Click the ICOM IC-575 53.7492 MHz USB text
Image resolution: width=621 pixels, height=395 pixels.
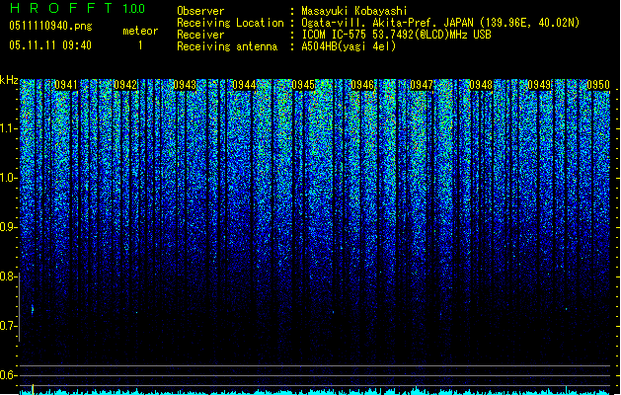click(397, 35)
